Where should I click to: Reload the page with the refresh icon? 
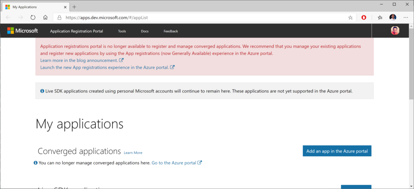pyautogui.click(x=33, y=17)
